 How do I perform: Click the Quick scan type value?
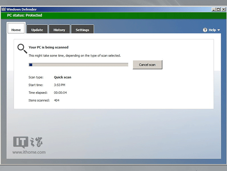62,77
